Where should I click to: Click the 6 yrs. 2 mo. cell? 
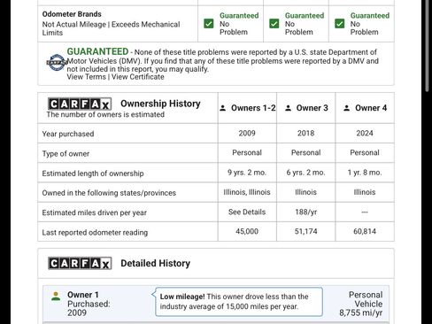[305, 173]
